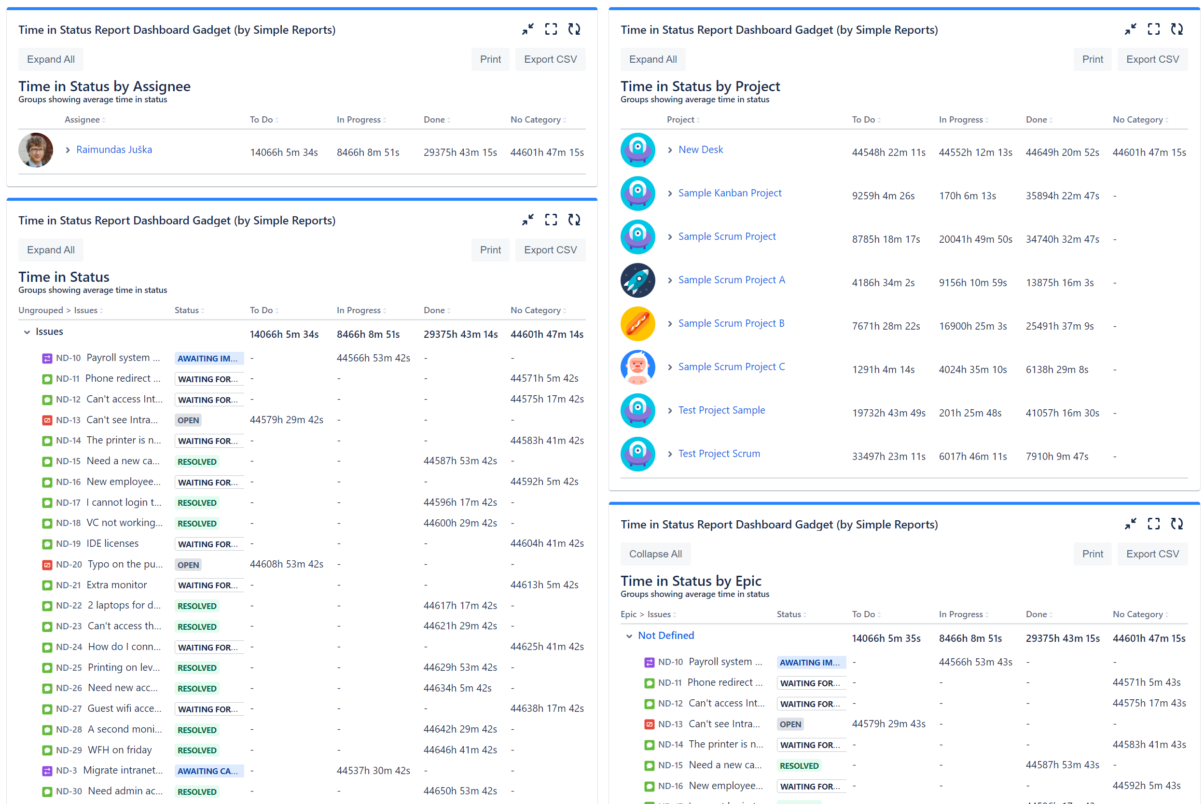
Task: Click fullscreen icon on ungrouped Time in Status gadget
Action: click(x=551, y=220)
